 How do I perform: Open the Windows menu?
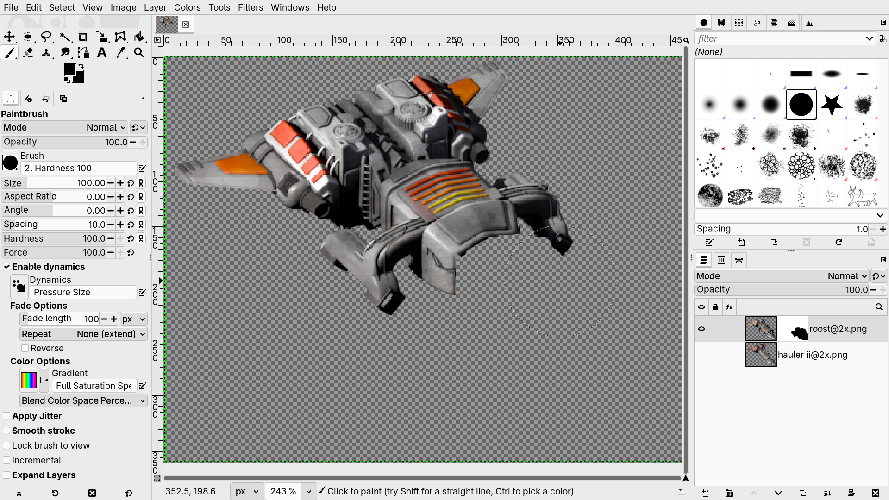pos(290,7)
